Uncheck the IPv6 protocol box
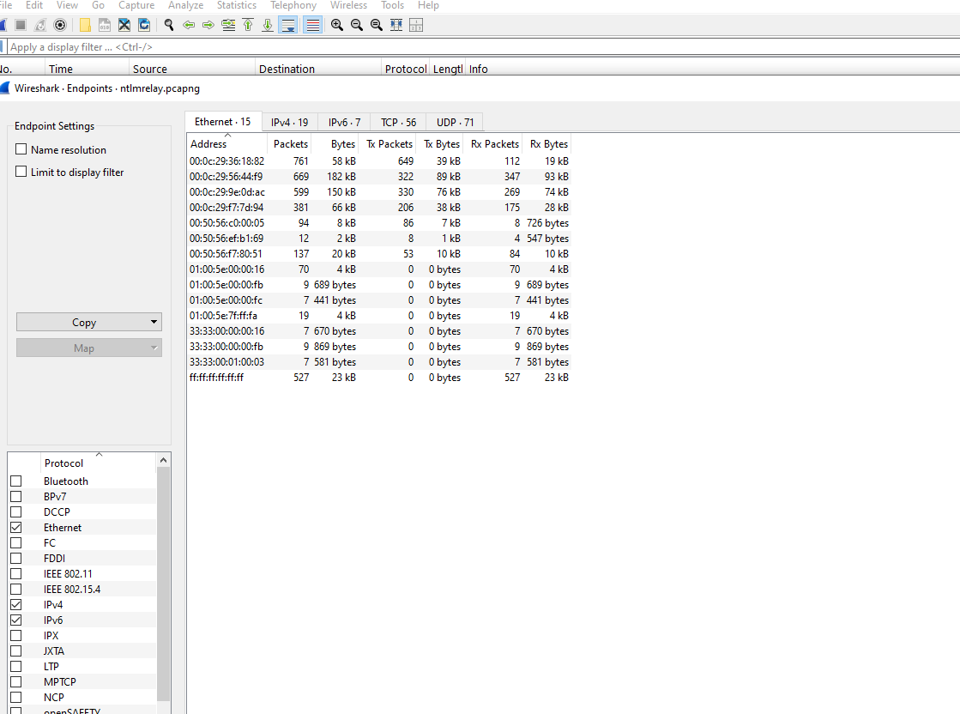960x714 pixels. coord(16,620)
